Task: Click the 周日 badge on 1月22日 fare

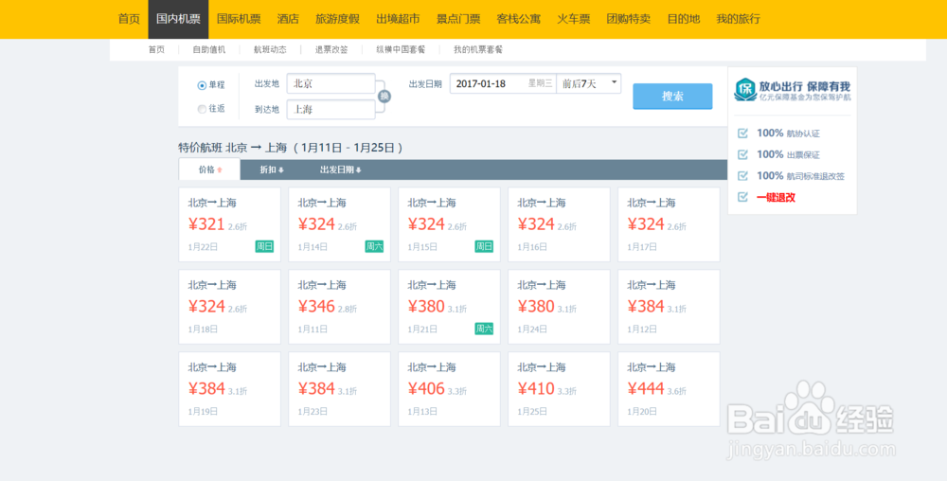Action: (x=264, y=246)
